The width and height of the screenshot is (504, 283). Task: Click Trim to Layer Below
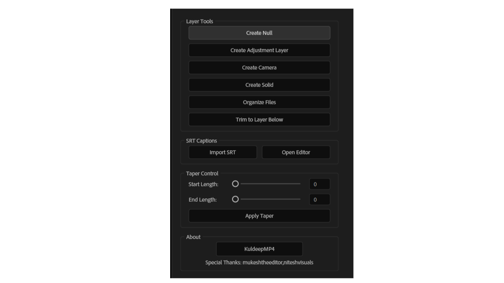(x=259, y=119)
